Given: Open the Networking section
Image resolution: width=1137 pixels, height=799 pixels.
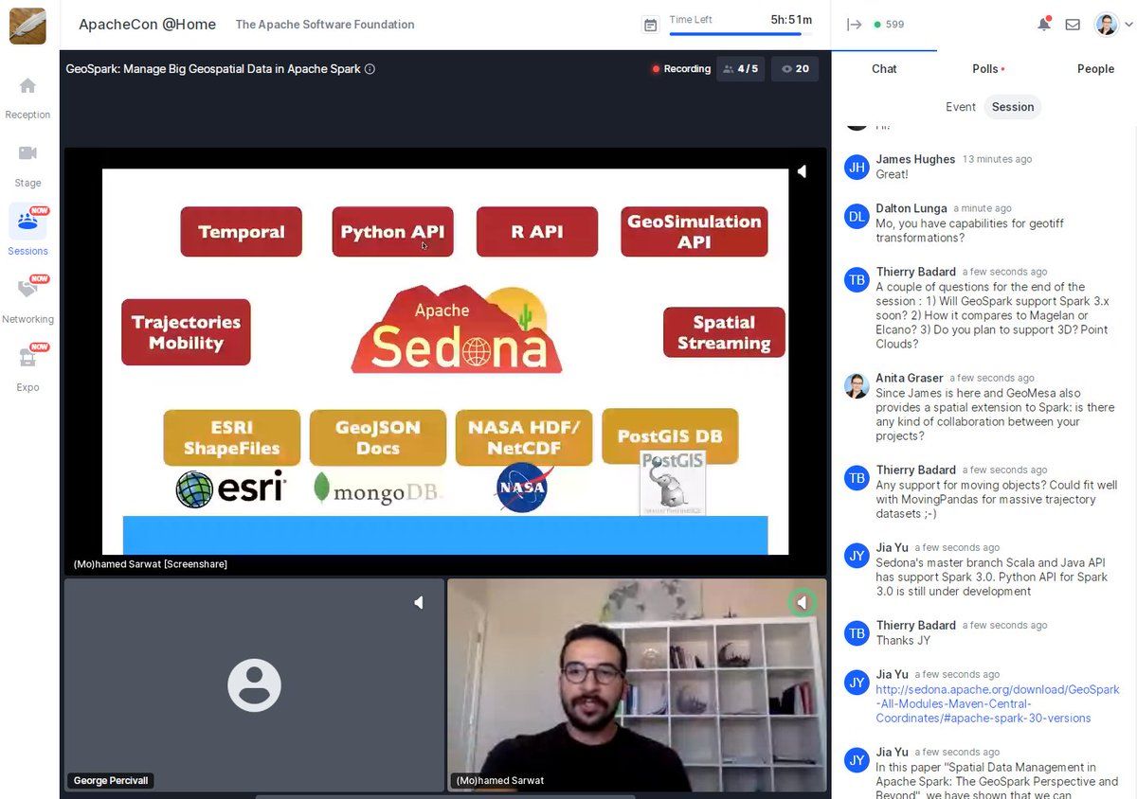Looking at the screenshot, I should [27, 300].
